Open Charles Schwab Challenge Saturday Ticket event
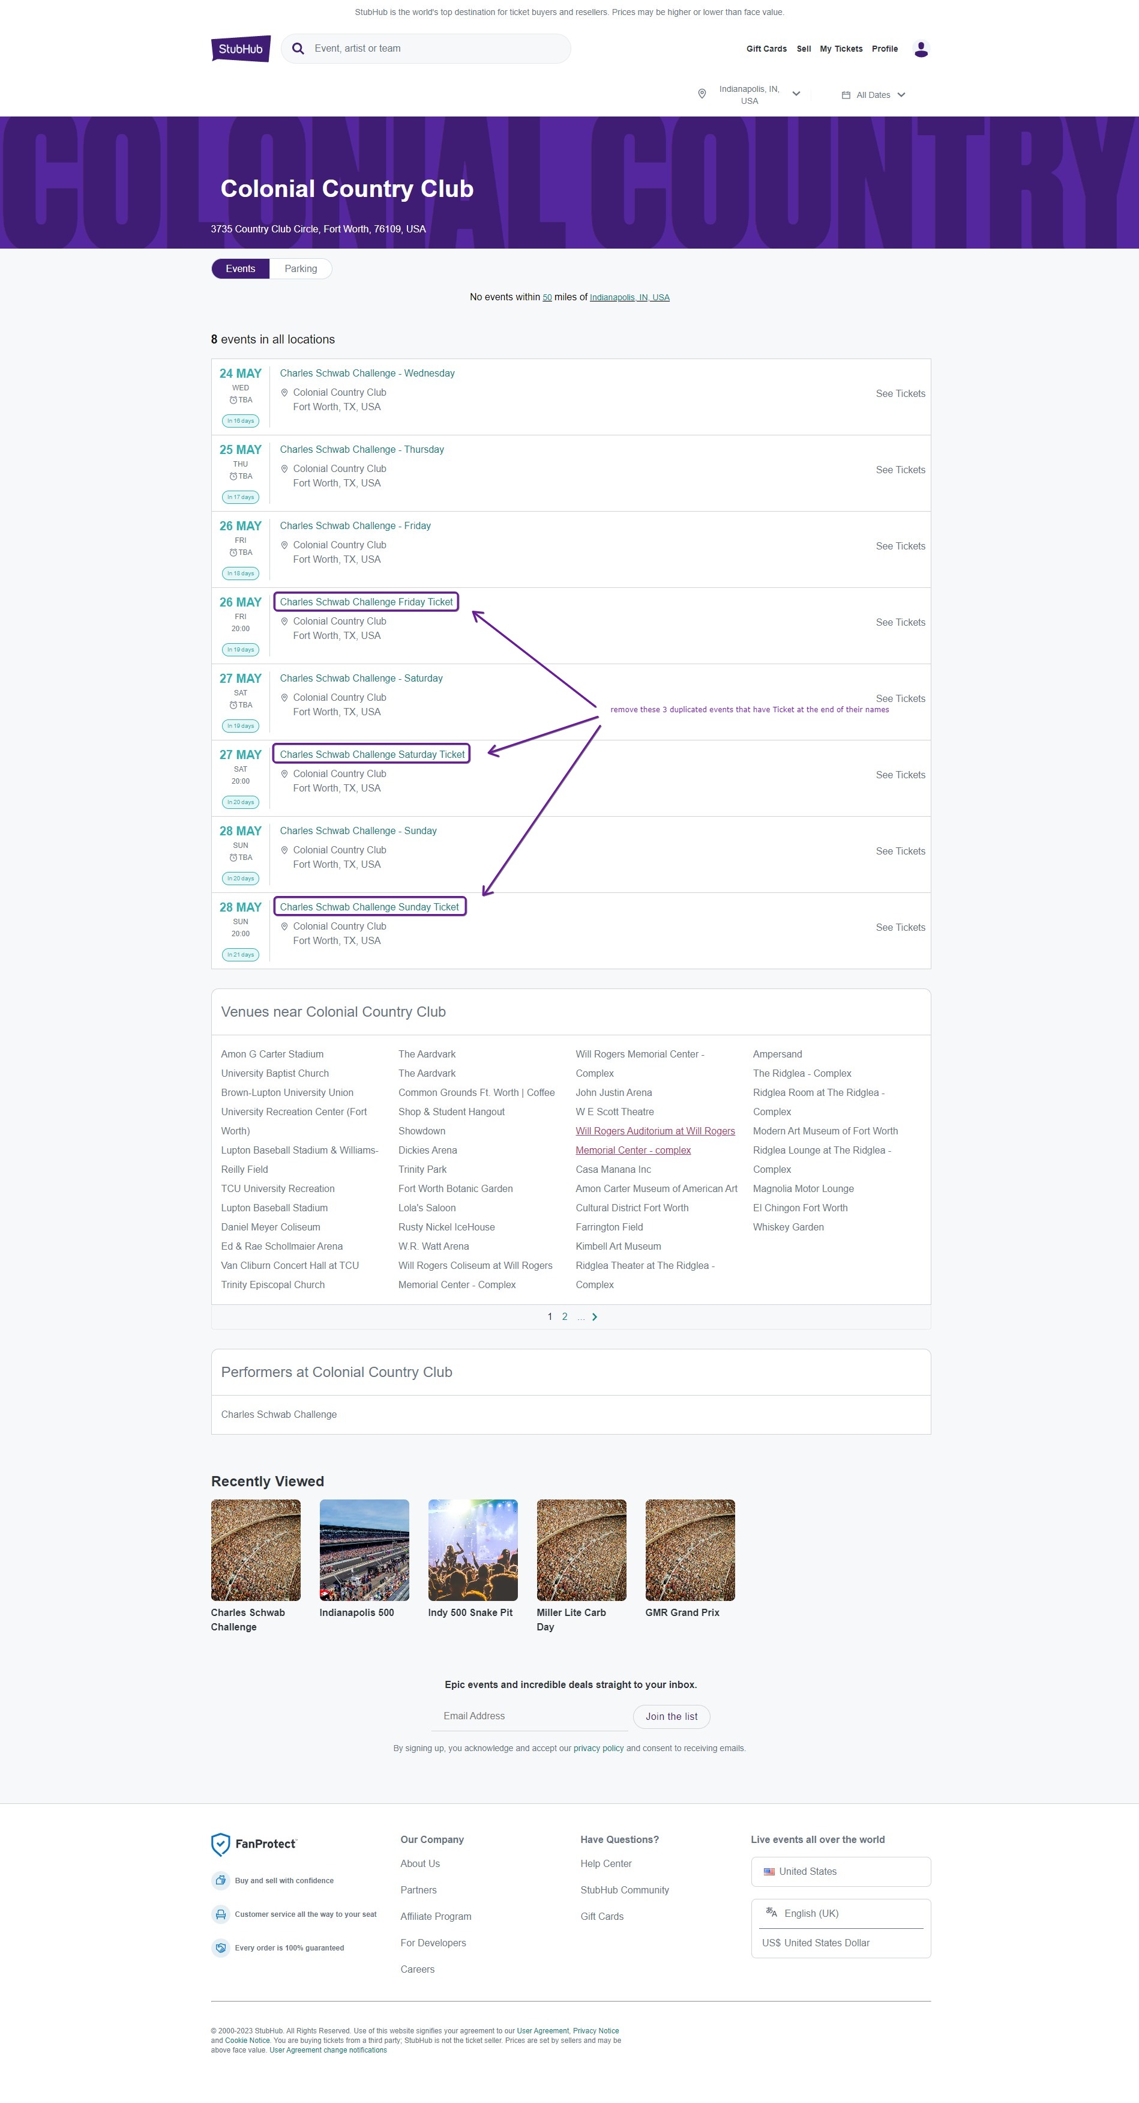The height and width of the screenshot is (2103, 1139). [x=372, y=755]
